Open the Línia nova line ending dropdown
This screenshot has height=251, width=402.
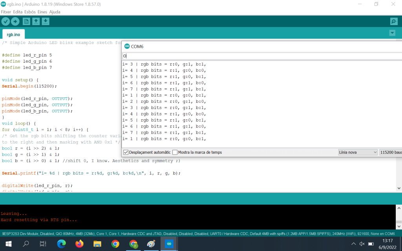358,152
